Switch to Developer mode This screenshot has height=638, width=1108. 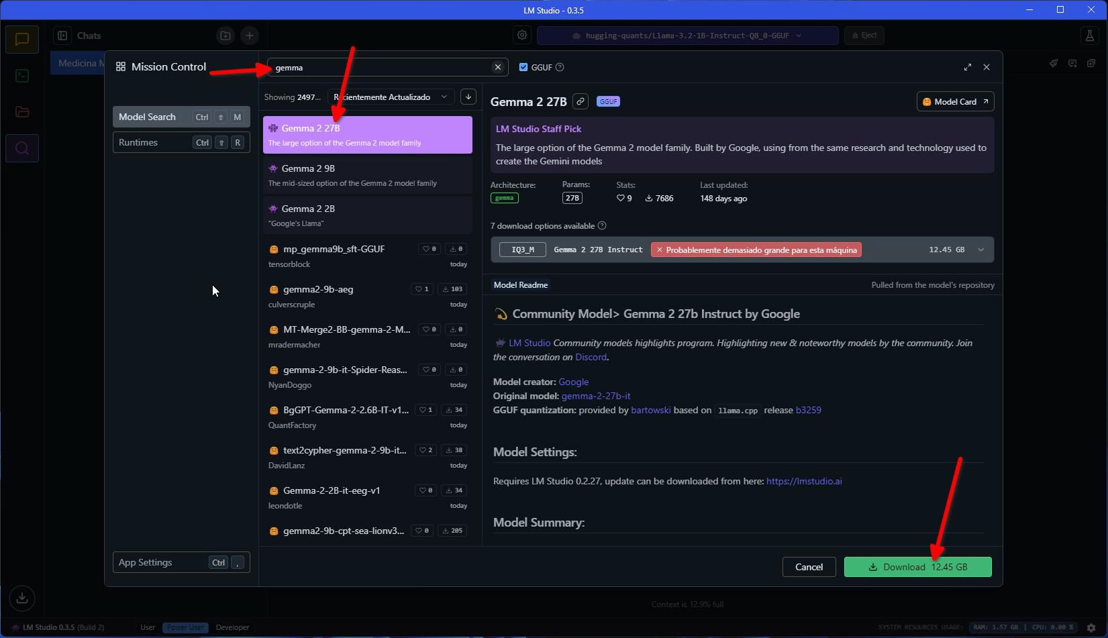click(x=233, y=628)
